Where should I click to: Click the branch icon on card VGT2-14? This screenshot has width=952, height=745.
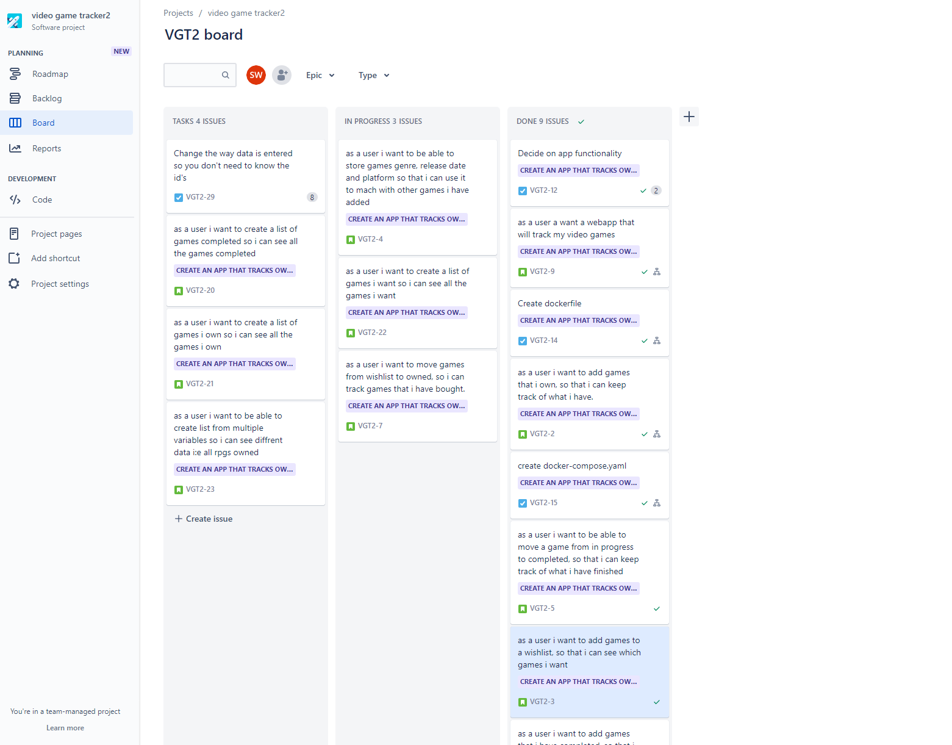click(x=657, y=340)
